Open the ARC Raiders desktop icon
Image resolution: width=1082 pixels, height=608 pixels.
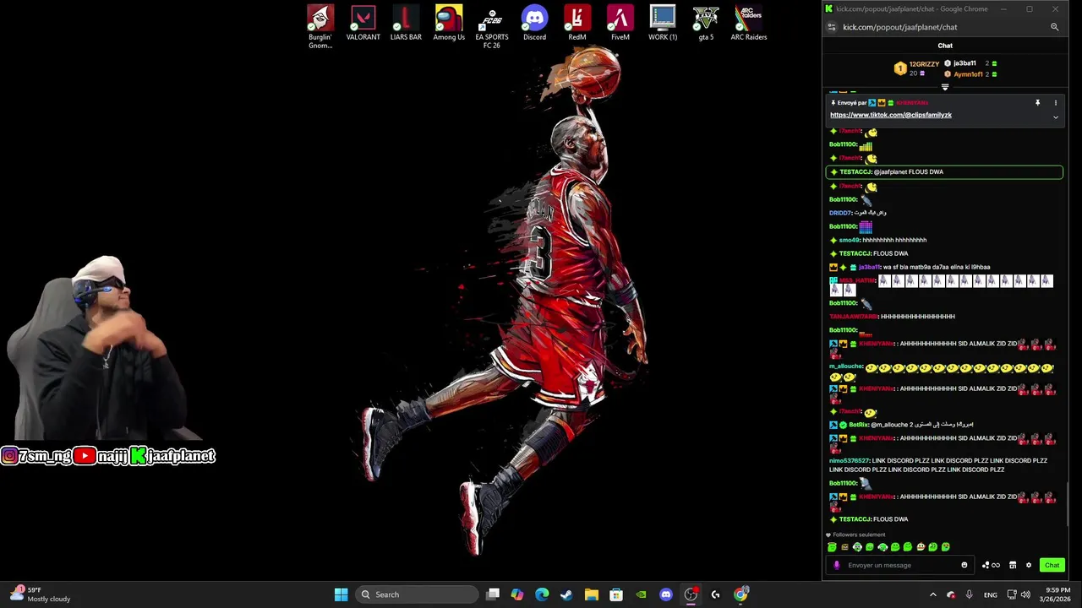tap(749, 23)
